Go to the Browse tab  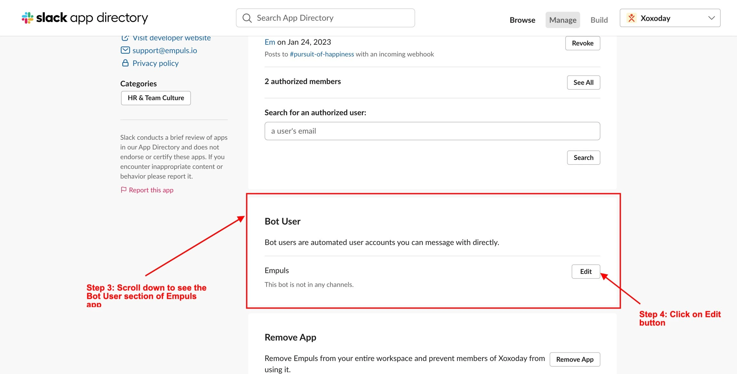click(x=522, y=20)
